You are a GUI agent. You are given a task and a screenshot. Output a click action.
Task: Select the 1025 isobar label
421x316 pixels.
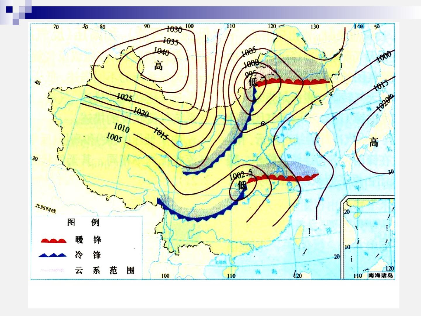(x=124, y=97)
